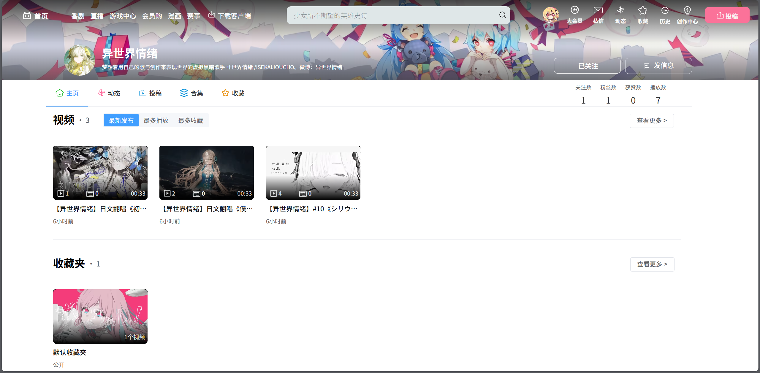Open 创作中心 lightbulb icon
The width and height of the screenshot is (760, 373).
pyautogui.click(x=687, y=11)
